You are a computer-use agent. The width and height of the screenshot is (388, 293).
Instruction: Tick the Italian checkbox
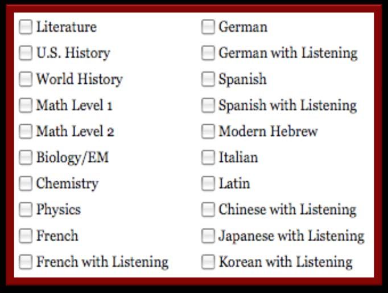pos(208,157)
